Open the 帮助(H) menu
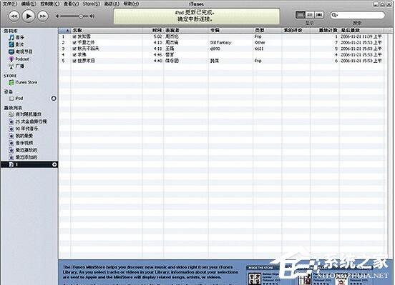The image size is (395, 285). (x=131, y=4)
